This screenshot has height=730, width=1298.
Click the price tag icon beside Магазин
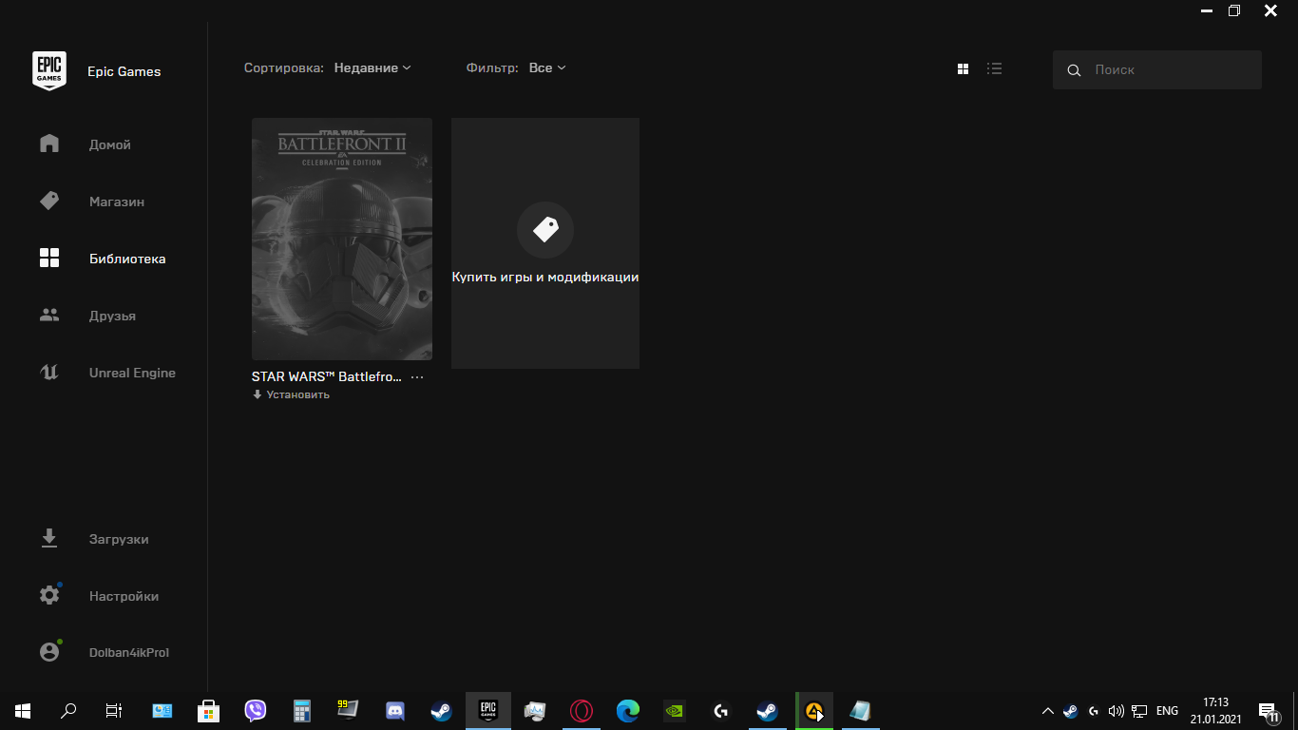(x=49, y=201)
